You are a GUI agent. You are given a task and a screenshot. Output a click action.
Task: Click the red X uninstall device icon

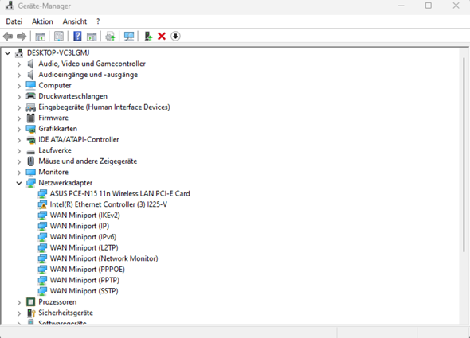(x=162, y=37)
